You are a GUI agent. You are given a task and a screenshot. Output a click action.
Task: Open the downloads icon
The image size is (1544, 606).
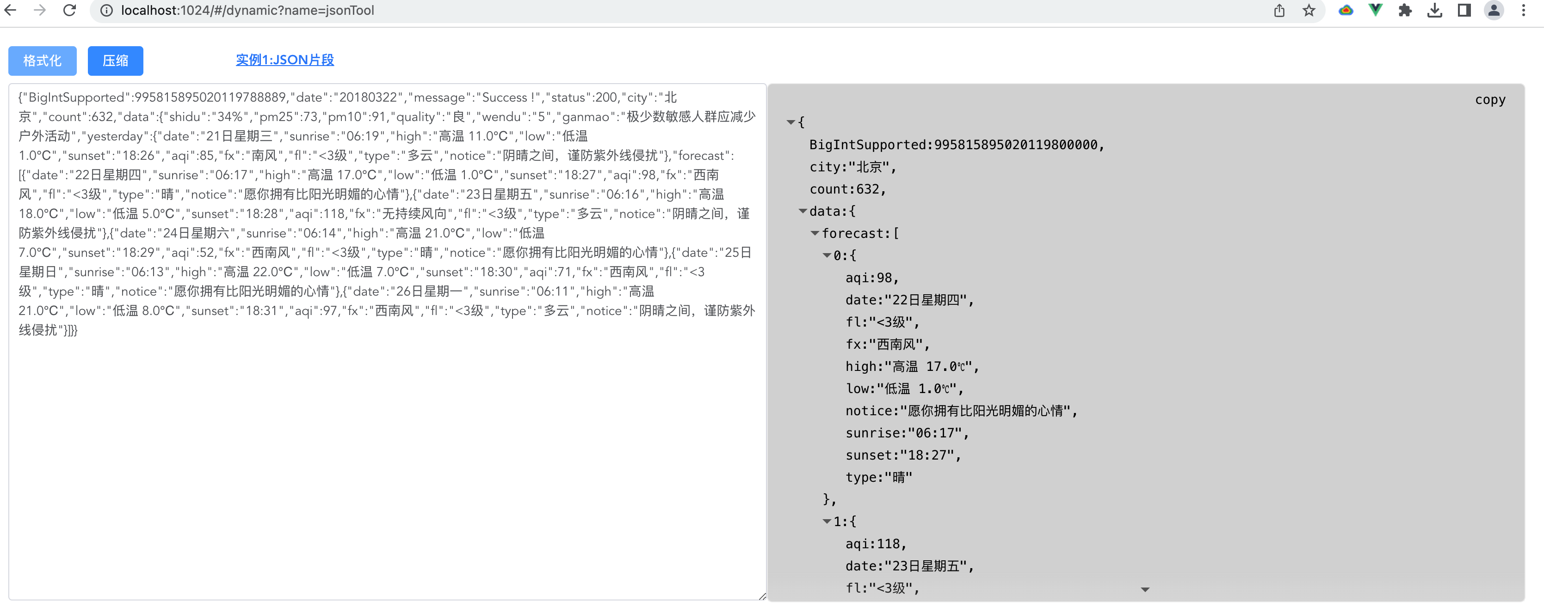point(1434,10)
